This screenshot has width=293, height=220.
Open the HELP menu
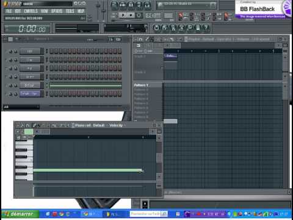click(x=81, y=11)
